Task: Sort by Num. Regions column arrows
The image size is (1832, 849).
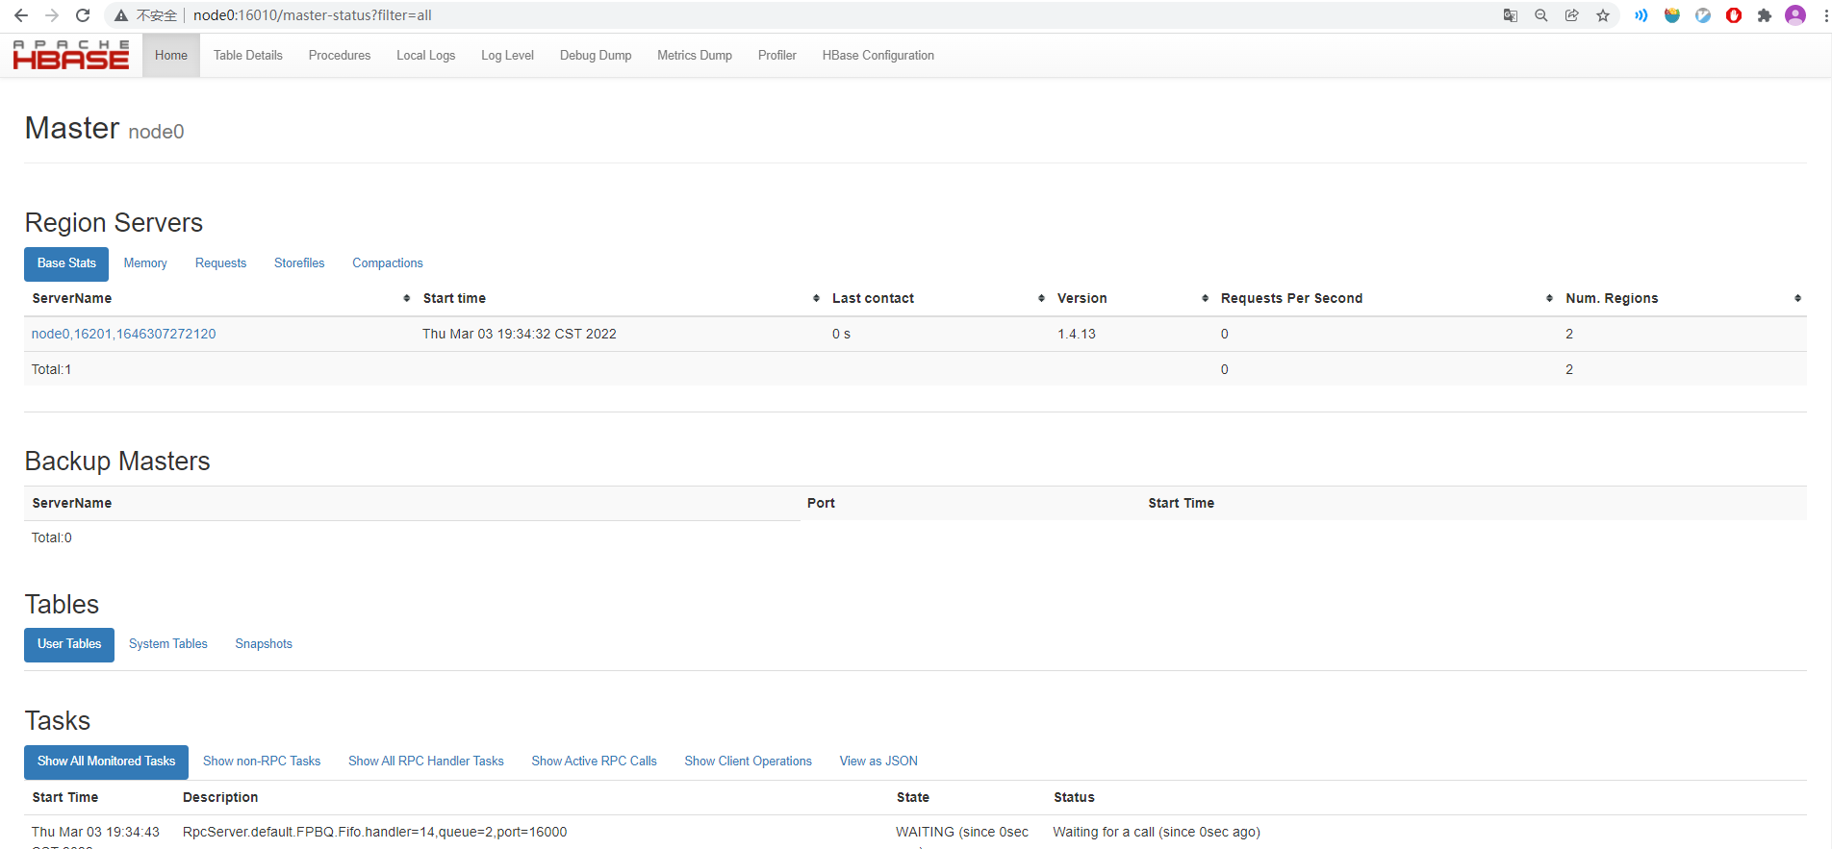Action: coord(1797,298)
